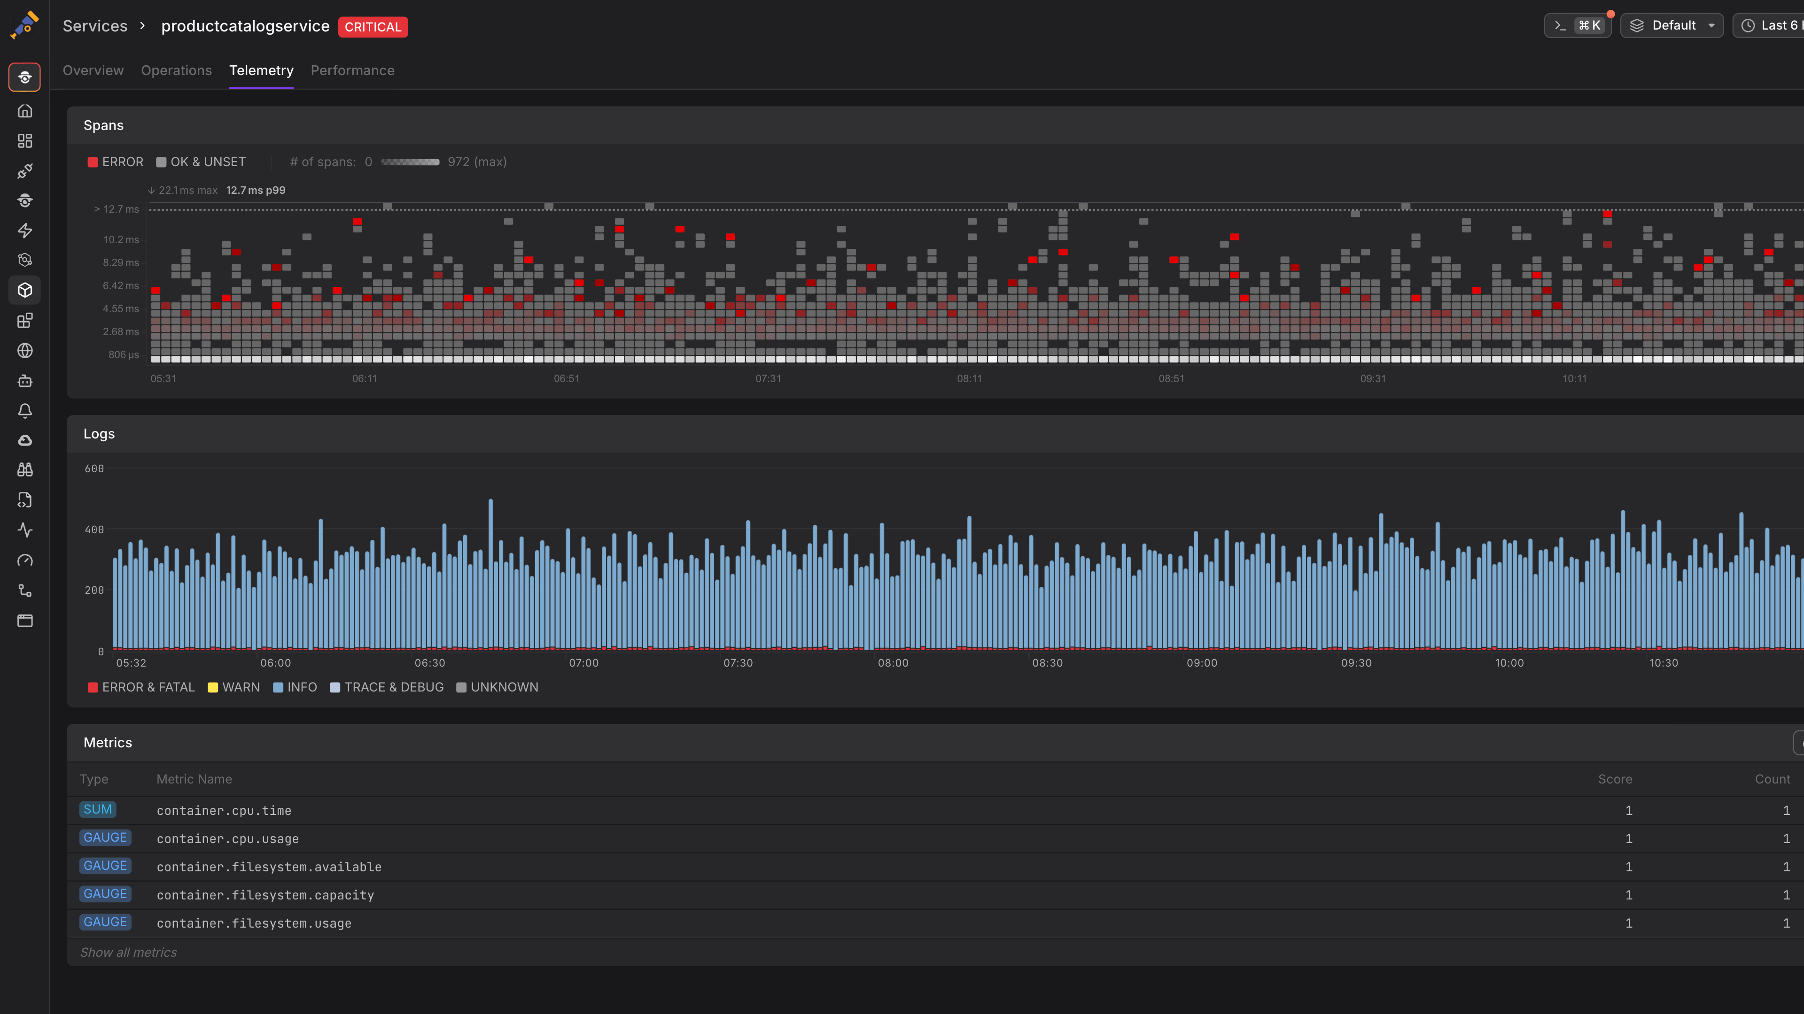Click the Type column header
Image resolution: width=1804 pixels, height=1014 pixels.
[x=94, y=779]
